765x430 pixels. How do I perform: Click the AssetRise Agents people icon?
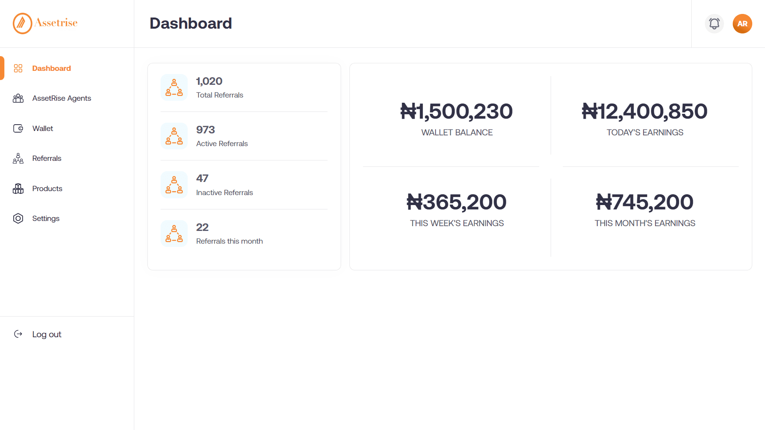(x=18, y=98)
